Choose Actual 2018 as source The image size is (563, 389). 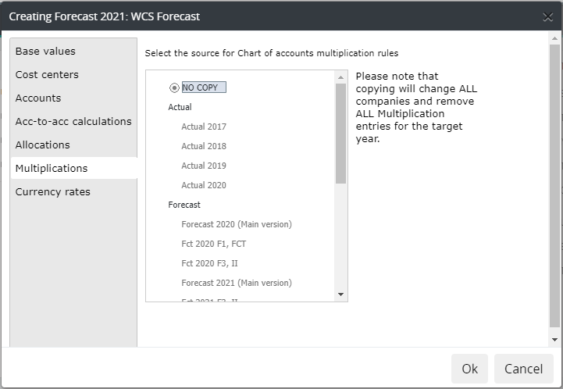pyautogui.click(x=204, y=146)
